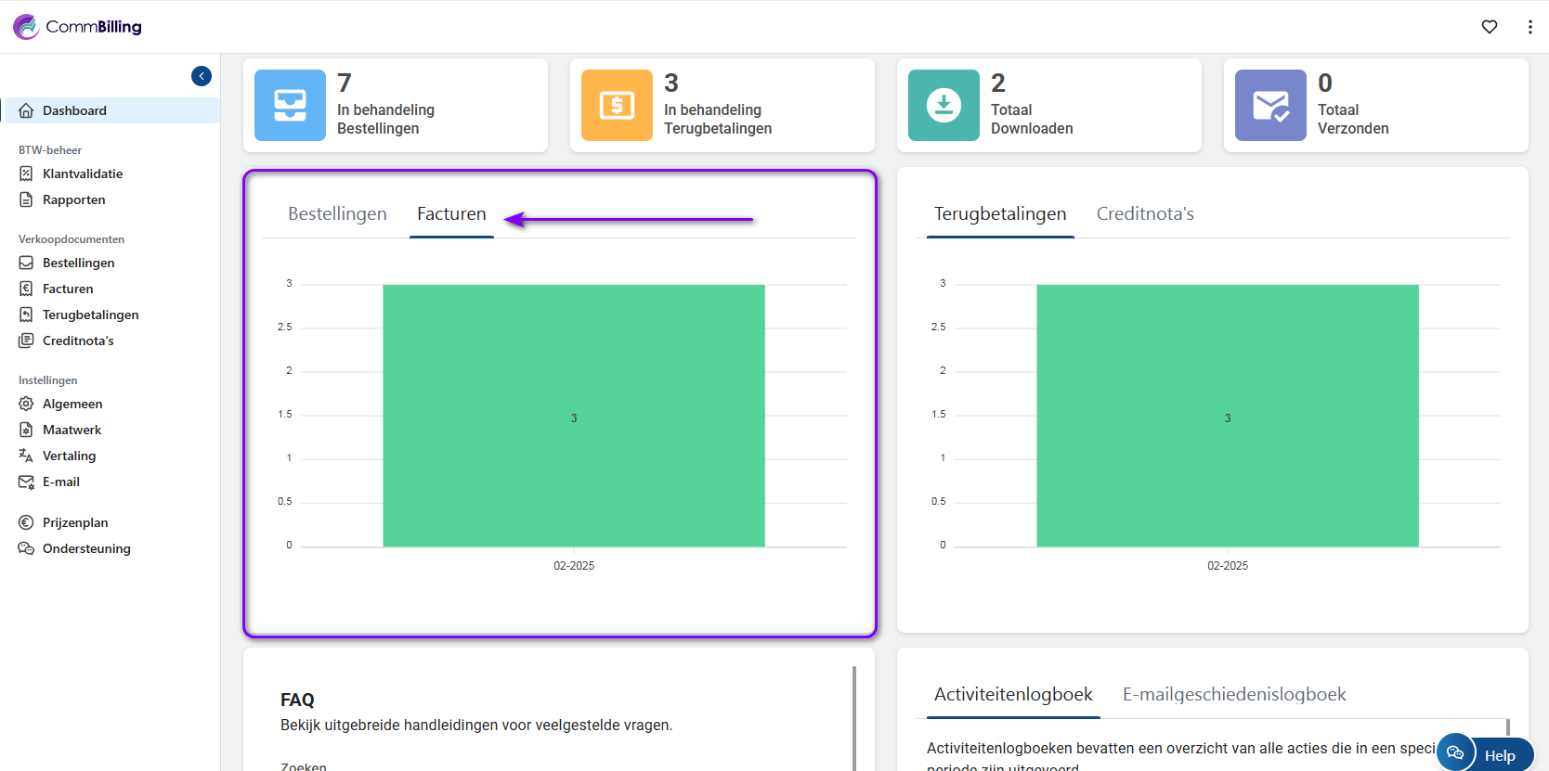Click the Prijzenplan euro icon
This screenshot has height=771, width=1549.
pyautogui.click(x=26, y=522)
